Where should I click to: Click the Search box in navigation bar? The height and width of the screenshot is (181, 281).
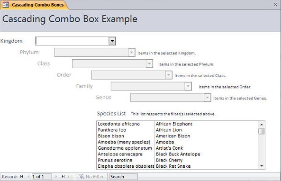click(x=124, y=177)
